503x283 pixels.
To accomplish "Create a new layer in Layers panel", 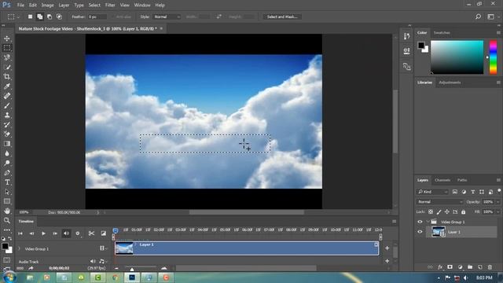I will click(x=480, y=267).
